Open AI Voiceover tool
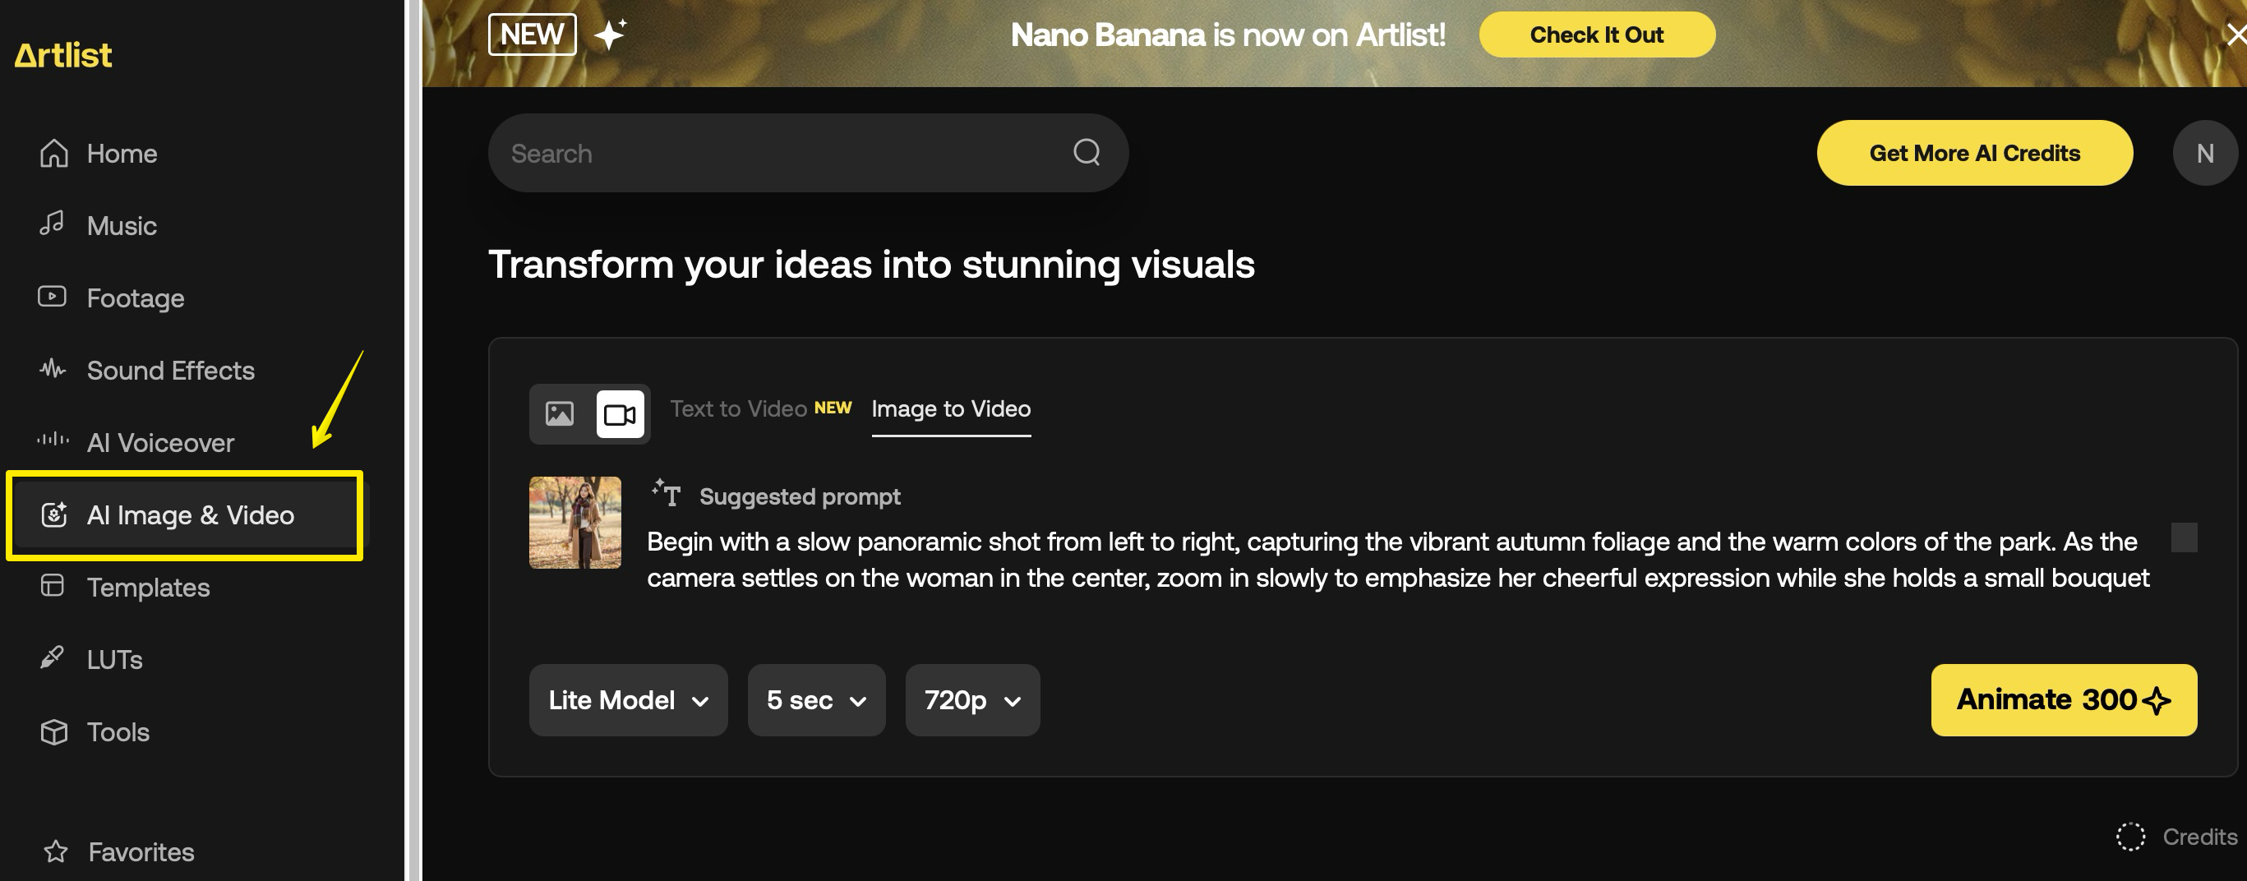This screenshot has height=881, width=2247. [136, 442]
